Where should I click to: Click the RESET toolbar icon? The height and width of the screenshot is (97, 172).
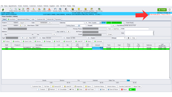49,10
